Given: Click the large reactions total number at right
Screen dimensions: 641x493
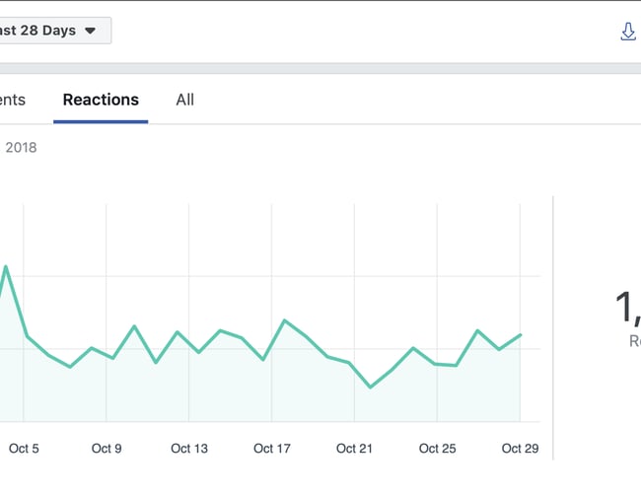Looking at the screenshot, I should tap(627, 307).
